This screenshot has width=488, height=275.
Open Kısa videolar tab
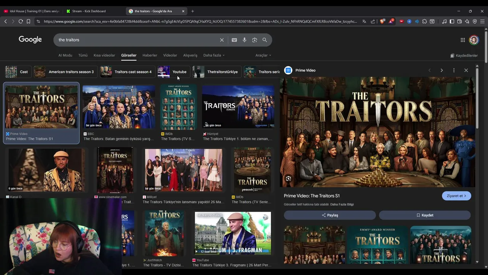[x=104, y=55]
